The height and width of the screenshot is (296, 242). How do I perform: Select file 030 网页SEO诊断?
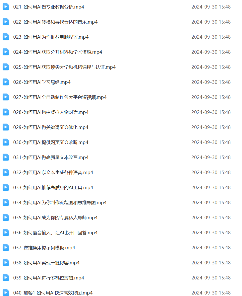[x=51, y=142]
